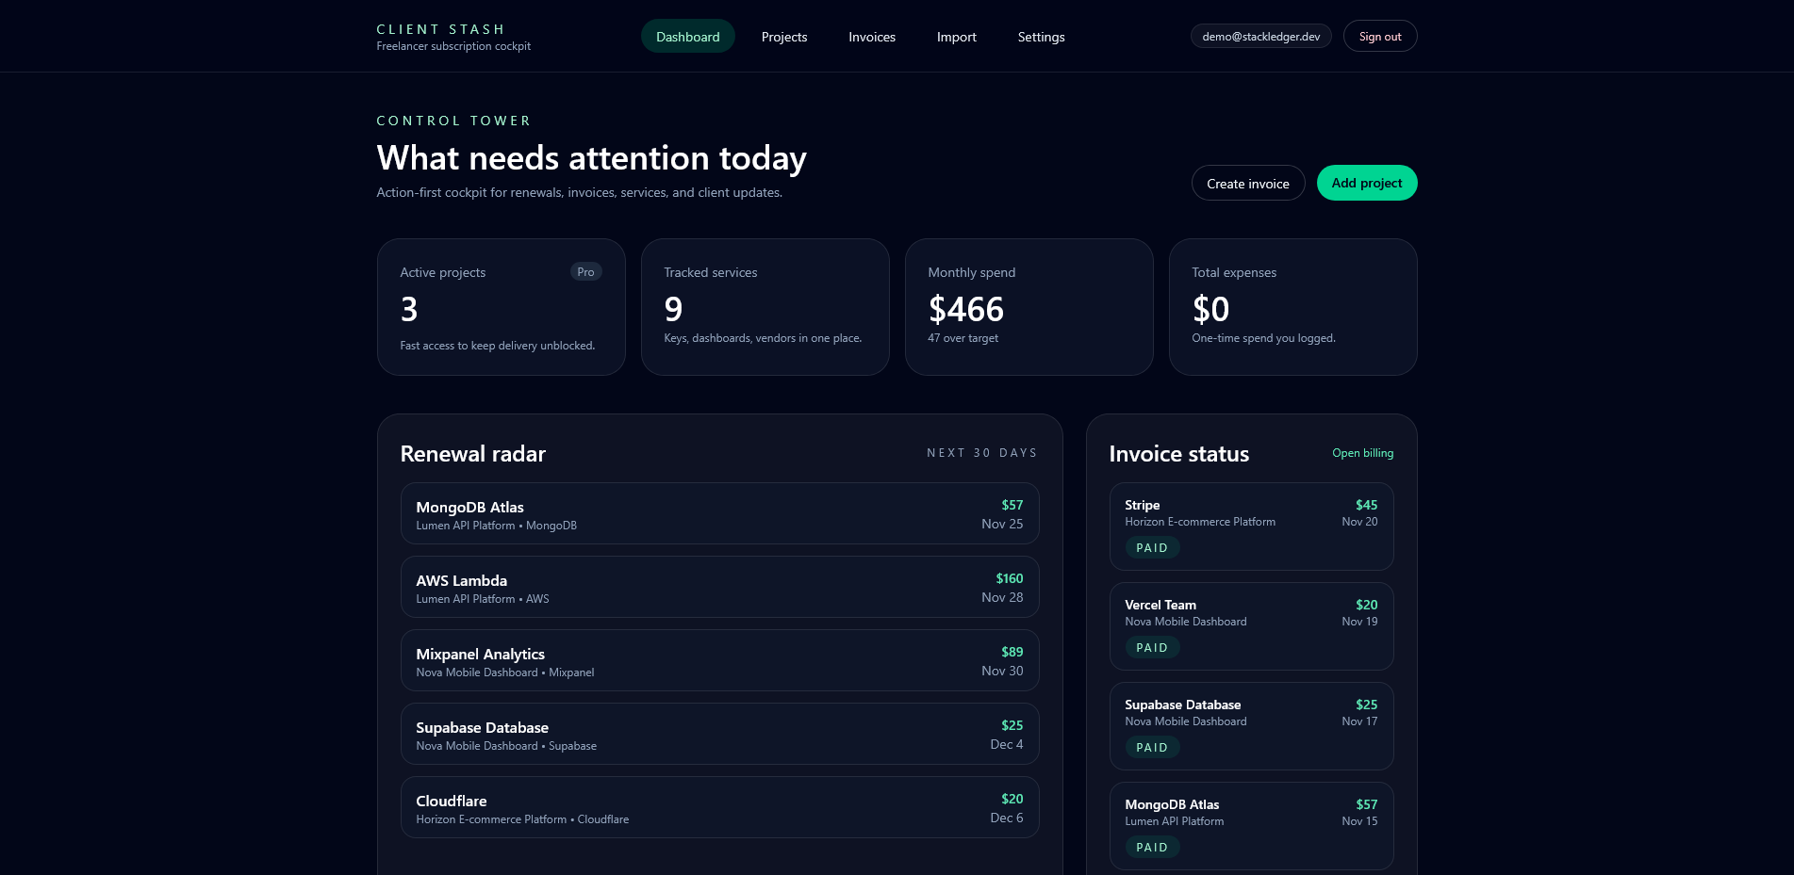Screen dimensions: 1794x875
Task: Click 'Nova Mobile Dashboard • Mixpanel' subtitle
Action: click(x=505, y=672)
